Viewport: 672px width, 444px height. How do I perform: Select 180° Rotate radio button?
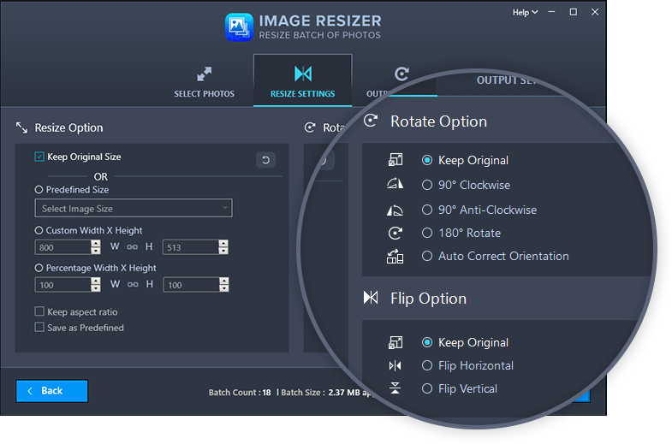pos(427,233)
